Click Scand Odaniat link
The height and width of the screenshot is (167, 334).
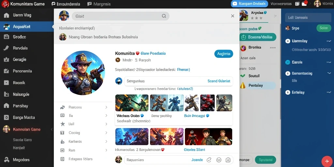point(219,81)
